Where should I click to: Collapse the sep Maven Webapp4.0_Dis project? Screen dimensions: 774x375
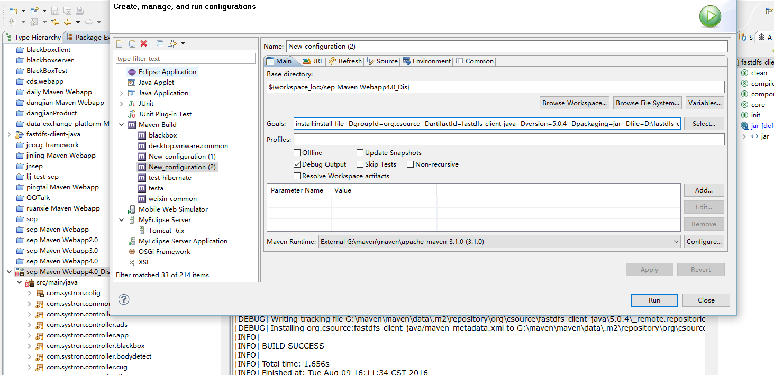[x=10, y=272]
